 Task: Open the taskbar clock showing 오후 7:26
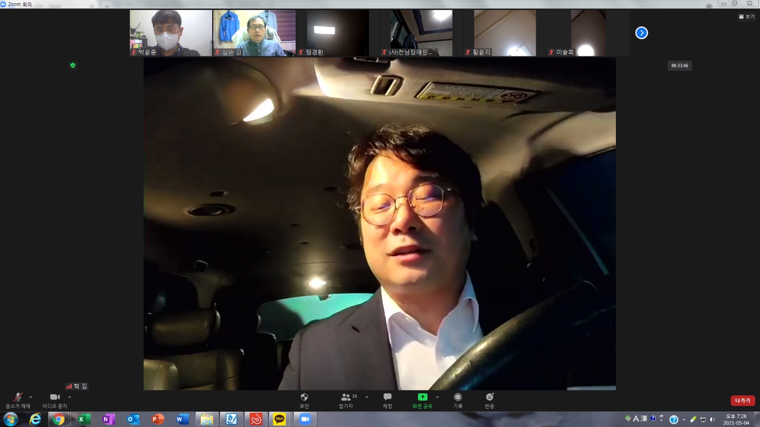pyautogui.click(x=736, y=420)
